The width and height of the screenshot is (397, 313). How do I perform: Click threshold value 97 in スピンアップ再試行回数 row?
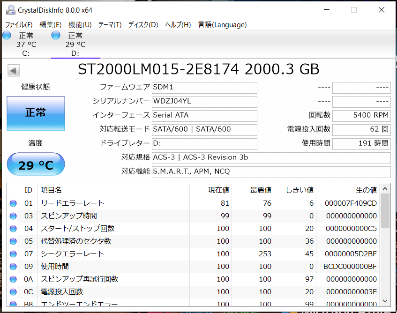pyautogui.click(x=309, y=279)
